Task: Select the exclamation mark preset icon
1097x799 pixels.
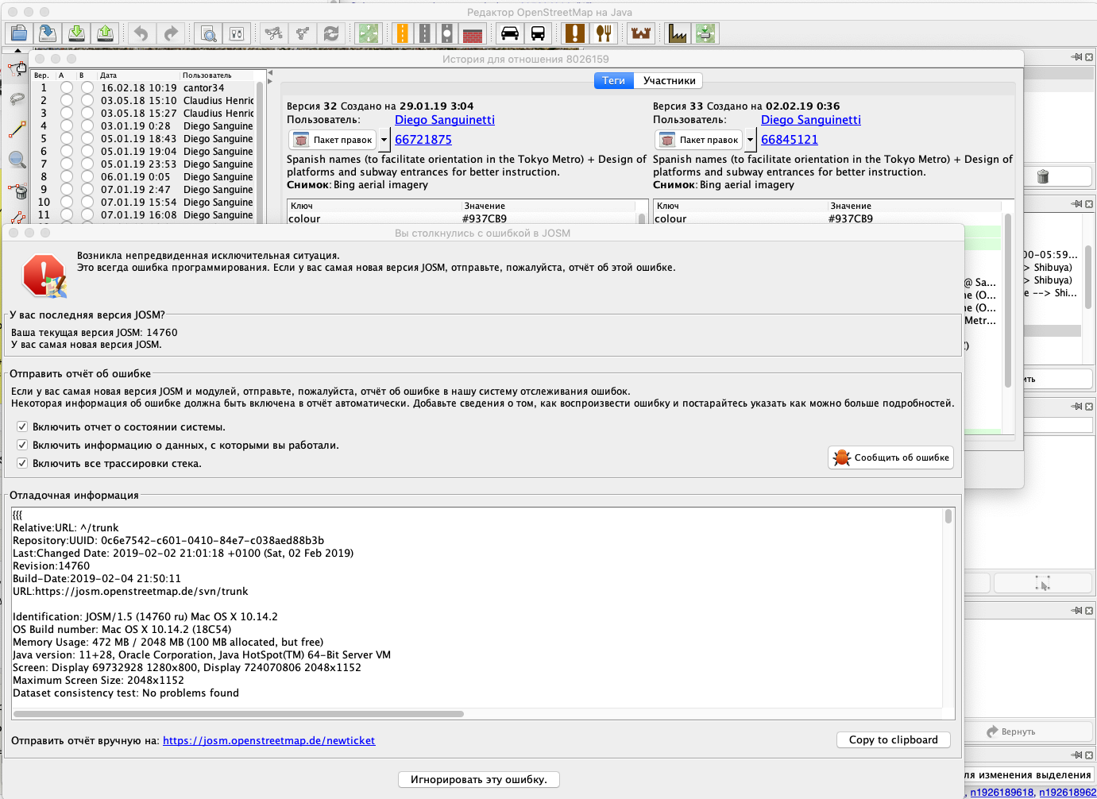Action: point(574,33)
